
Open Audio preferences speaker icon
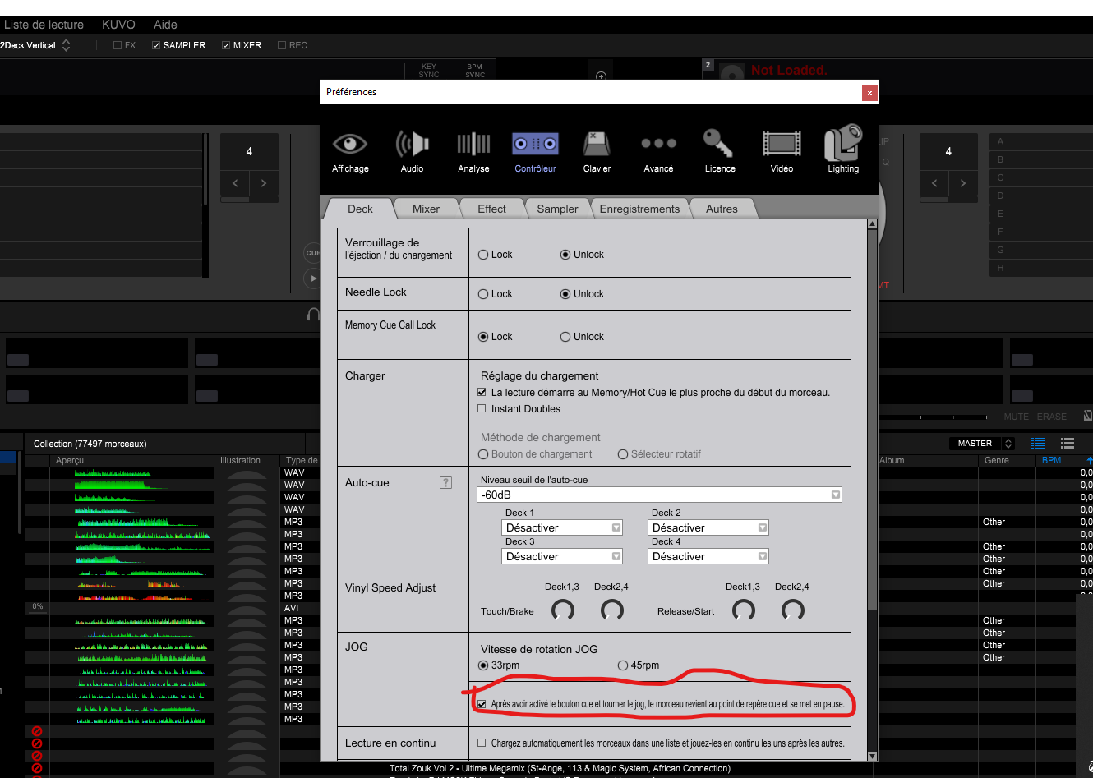point(412,145)
